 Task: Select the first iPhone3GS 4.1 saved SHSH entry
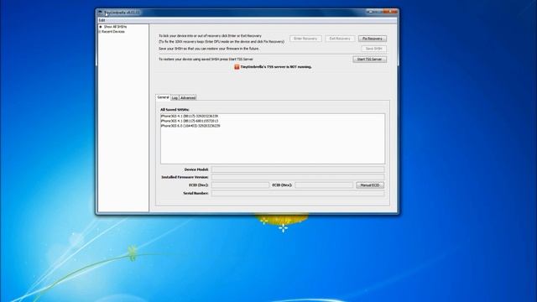point(190,116)
